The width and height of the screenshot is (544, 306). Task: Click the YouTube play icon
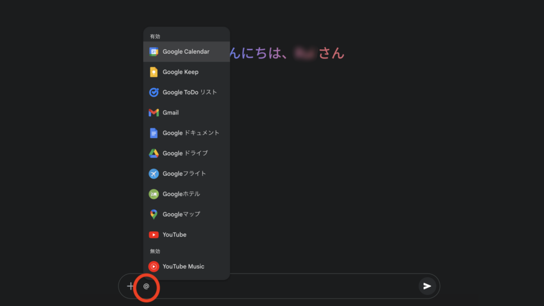pyautogui.click(x=154, y=235)
